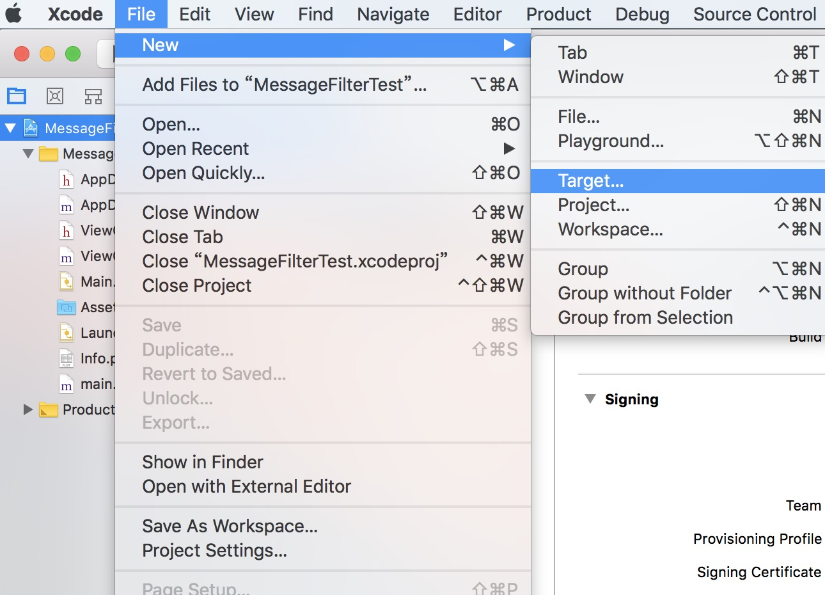Select Playground… in the New submenu
This screenshot has width=825, height=595.
click(611, 141)
